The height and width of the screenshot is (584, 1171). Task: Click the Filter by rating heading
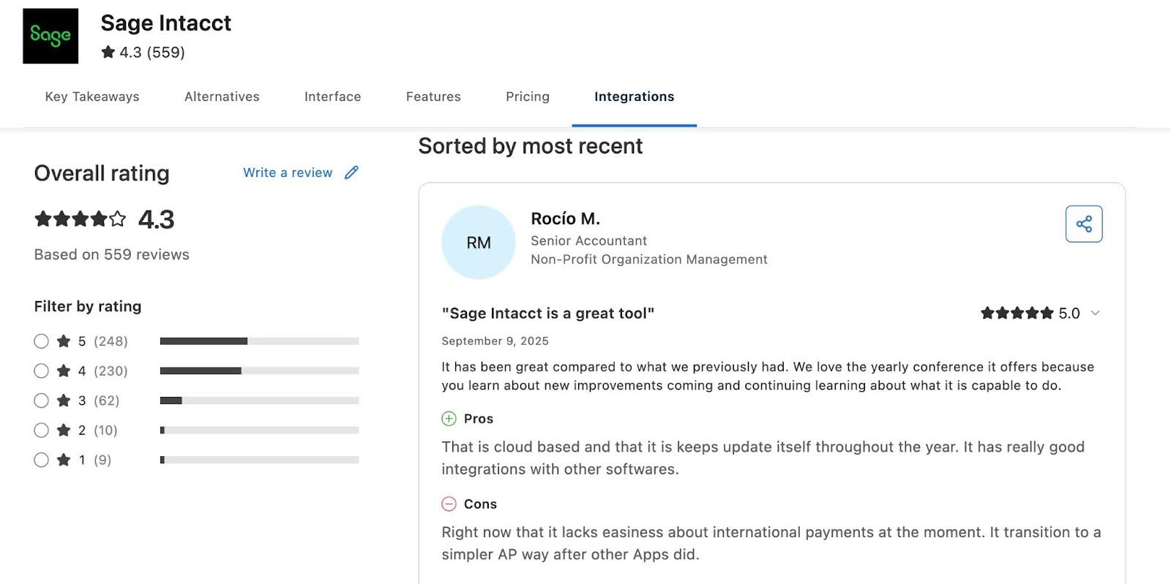point(88,306)
